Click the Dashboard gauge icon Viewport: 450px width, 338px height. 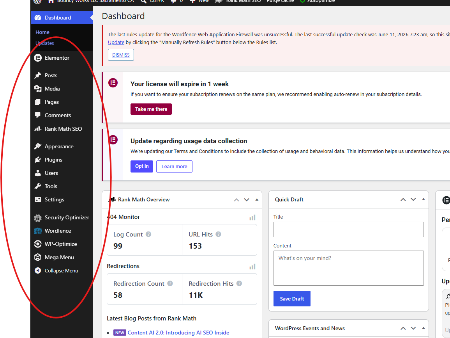[38, 18]
